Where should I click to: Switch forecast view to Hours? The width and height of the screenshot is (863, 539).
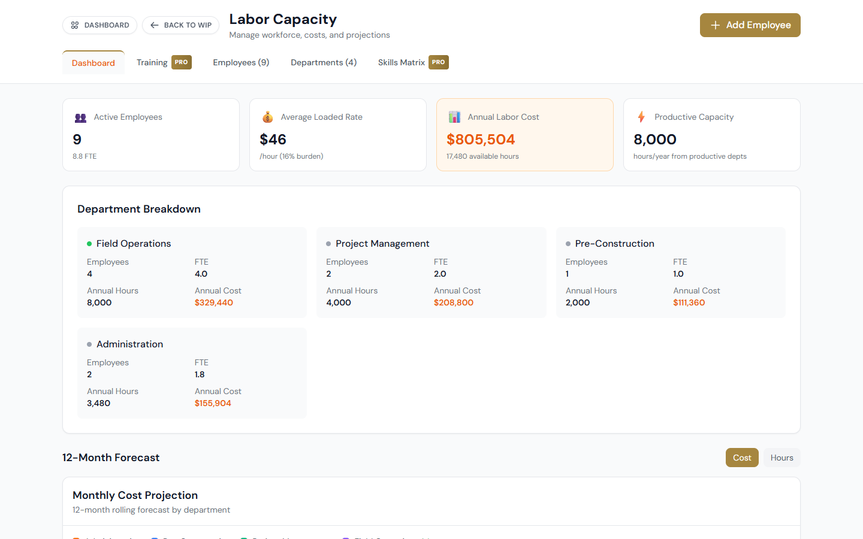781,458
